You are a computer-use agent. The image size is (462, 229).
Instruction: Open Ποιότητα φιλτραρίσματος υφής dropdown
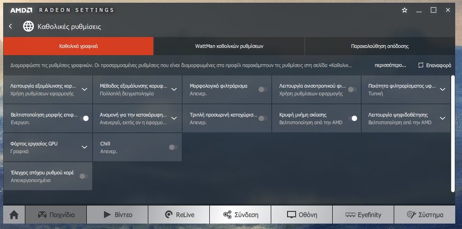coord(443,89)
